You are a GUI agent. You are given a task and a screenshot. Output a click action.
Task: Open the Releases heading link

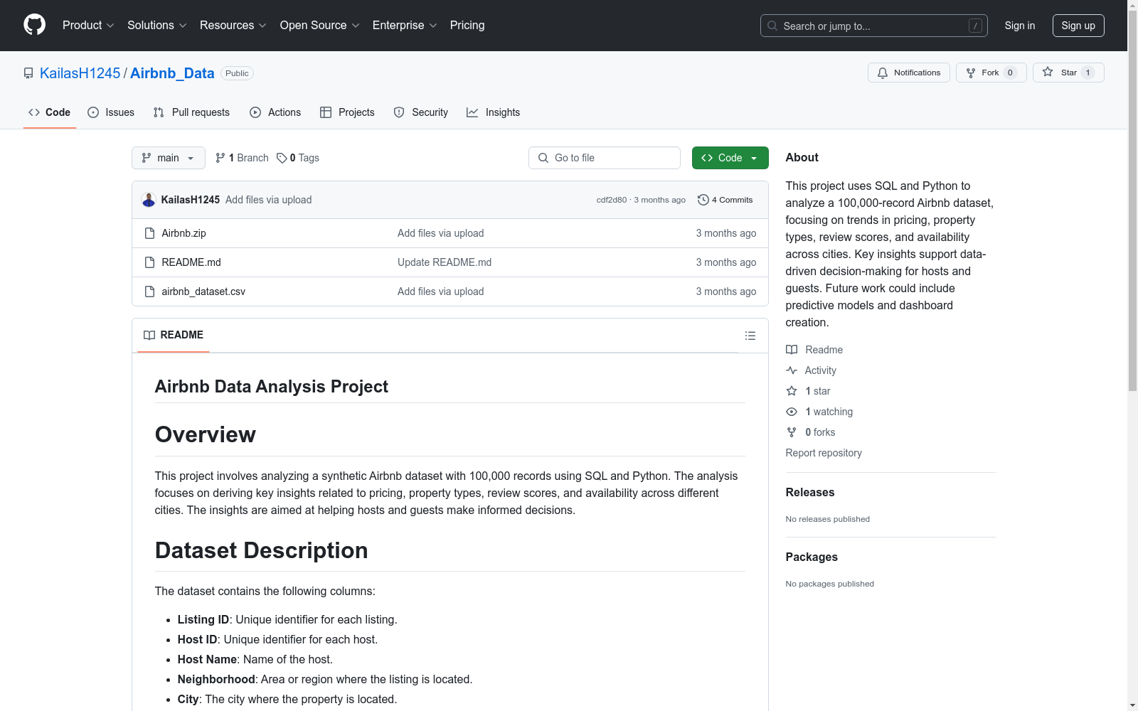pyautogui.click(x=810, y=492)
